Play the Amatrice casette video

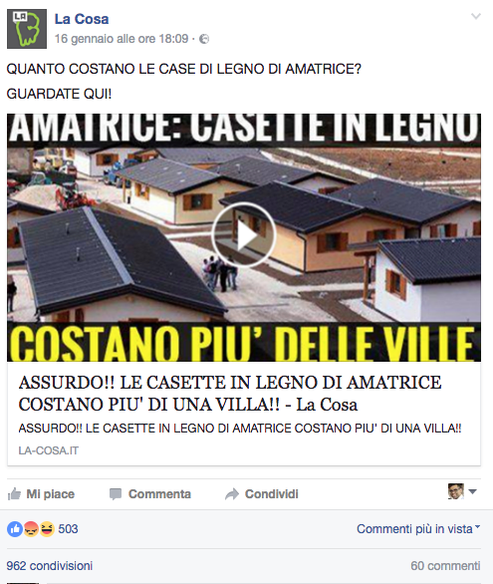[x=244, y=235]
